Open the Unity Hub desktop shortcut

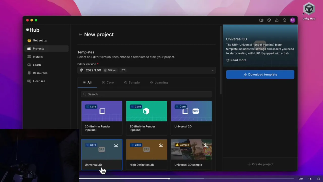pyautogui.click(x=309, y=11)
